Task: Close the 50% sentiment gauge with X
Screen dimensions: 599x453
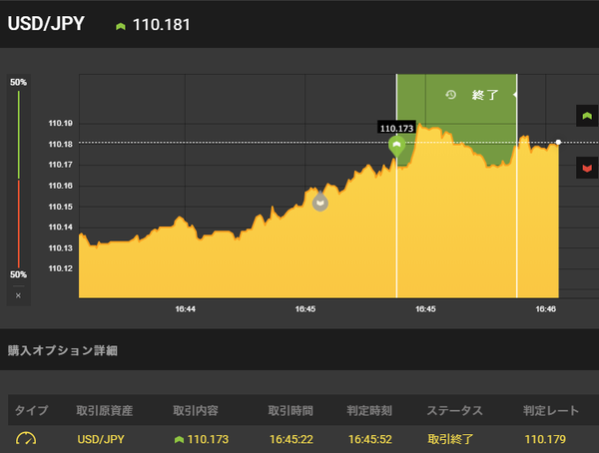Action: [x=18, y=295]
